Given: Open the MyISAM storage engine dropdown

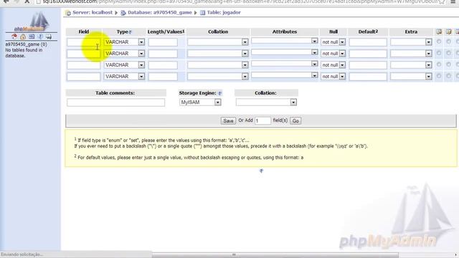Looking at the screenshot, I should (x=200, y=102).
